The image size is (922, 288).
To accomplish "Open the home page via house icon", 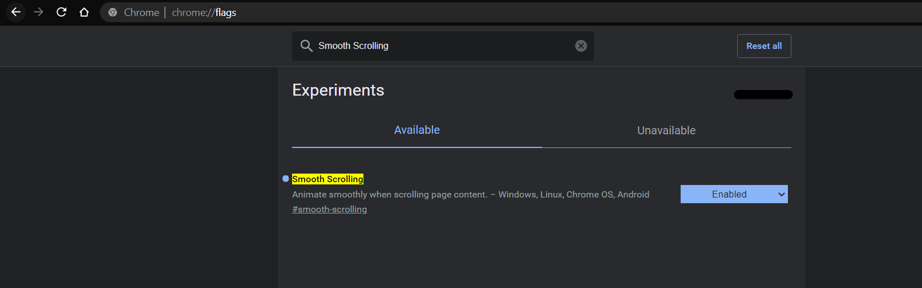I will [x=84, y=12].
